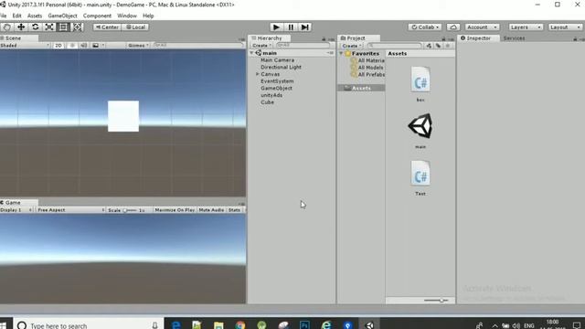The image size is (585, 329).
Task: Toggle Maximize On Play
Action: tap(175, 210)
